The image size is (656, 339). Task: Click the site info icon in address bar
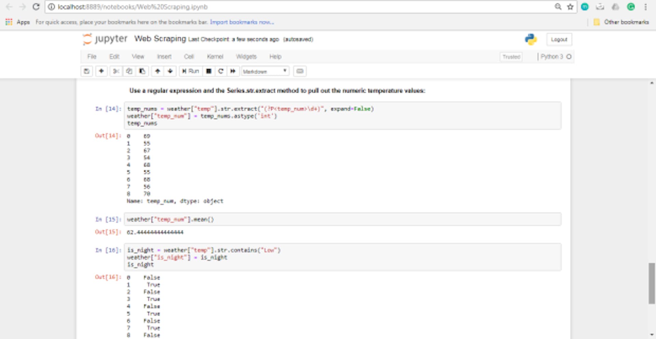click(51, 7)
